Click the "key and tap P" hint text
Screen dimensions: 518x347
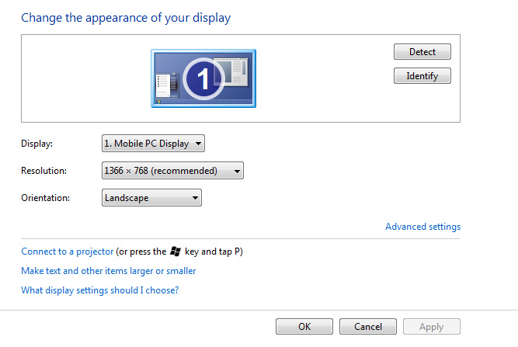coord(216,252)
